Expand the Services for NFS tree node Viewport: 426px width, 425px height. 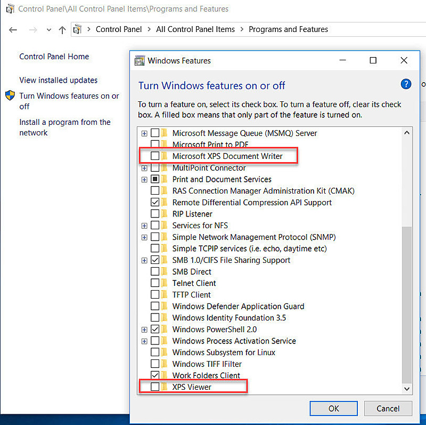click(144, 225)
